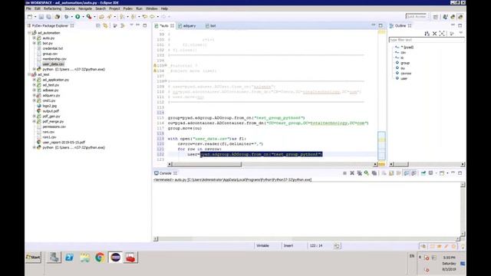The image size is (491, 276).
Task: Select user_data.csv in Package Explorer
Action: [53, 64]
